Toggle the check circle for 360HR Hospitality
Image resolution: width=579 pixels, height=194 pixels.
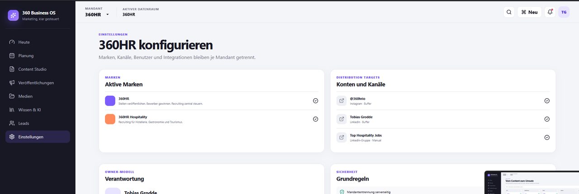point(315,119)
